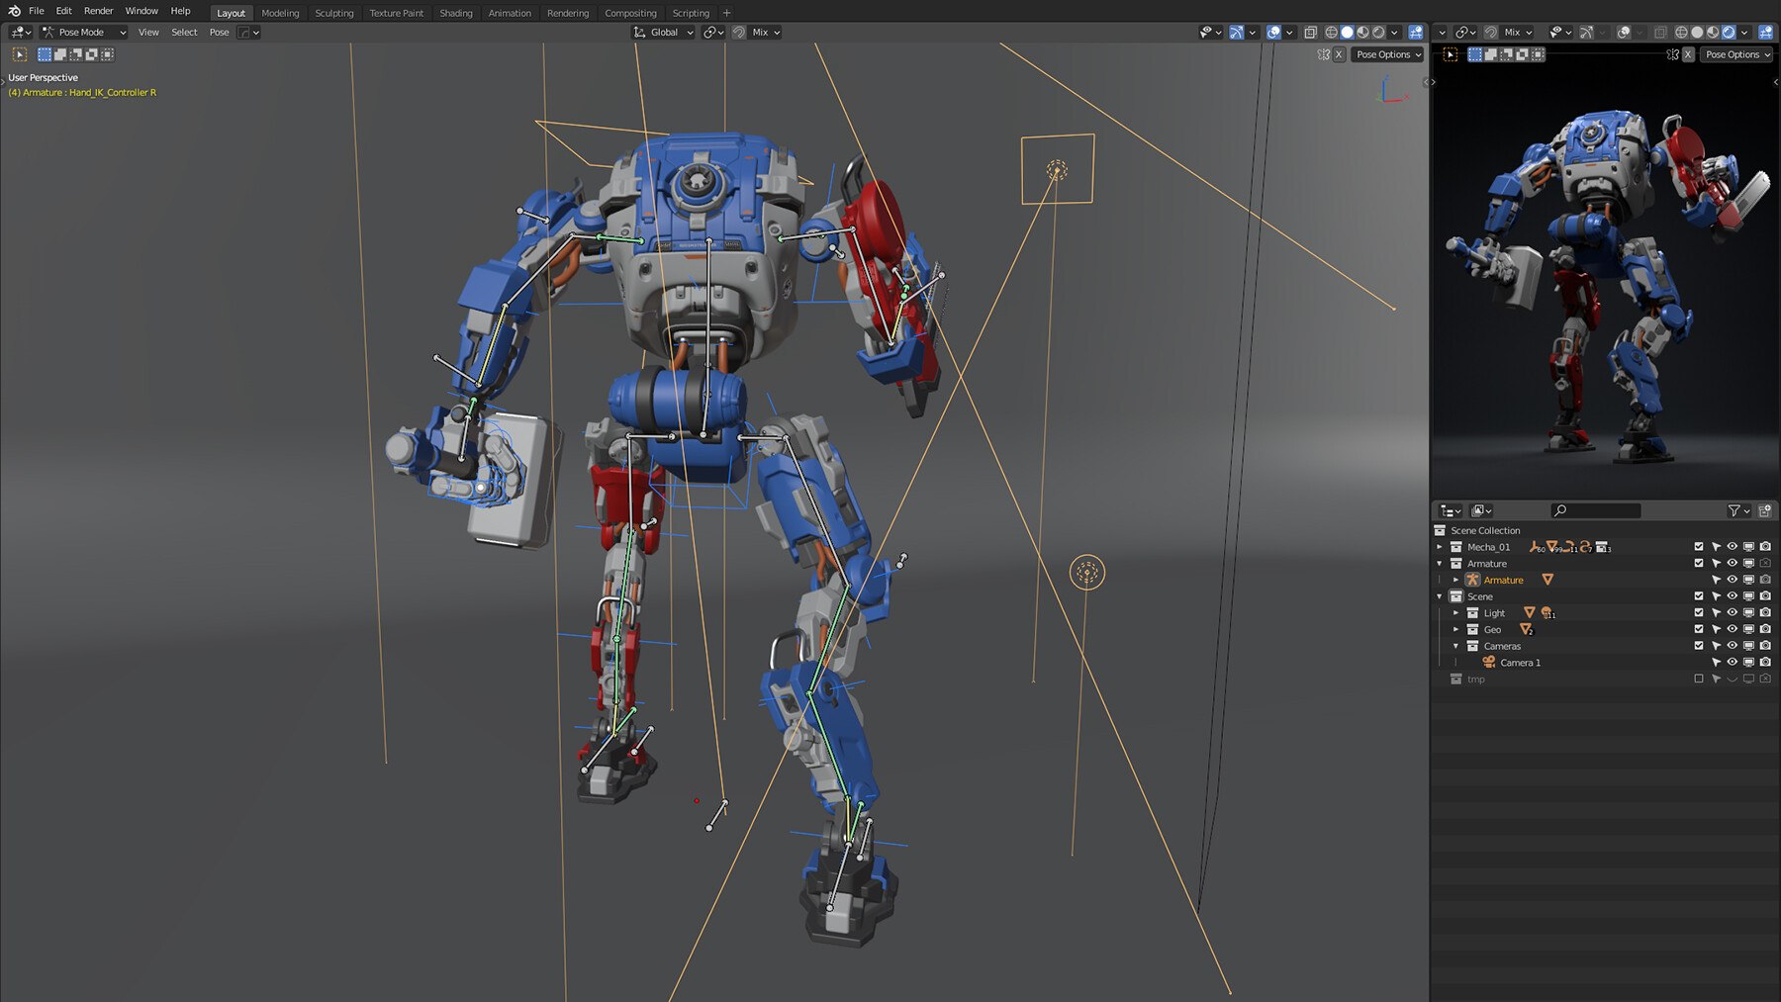Open the outliner filter icon

[x=1734, y=510]
